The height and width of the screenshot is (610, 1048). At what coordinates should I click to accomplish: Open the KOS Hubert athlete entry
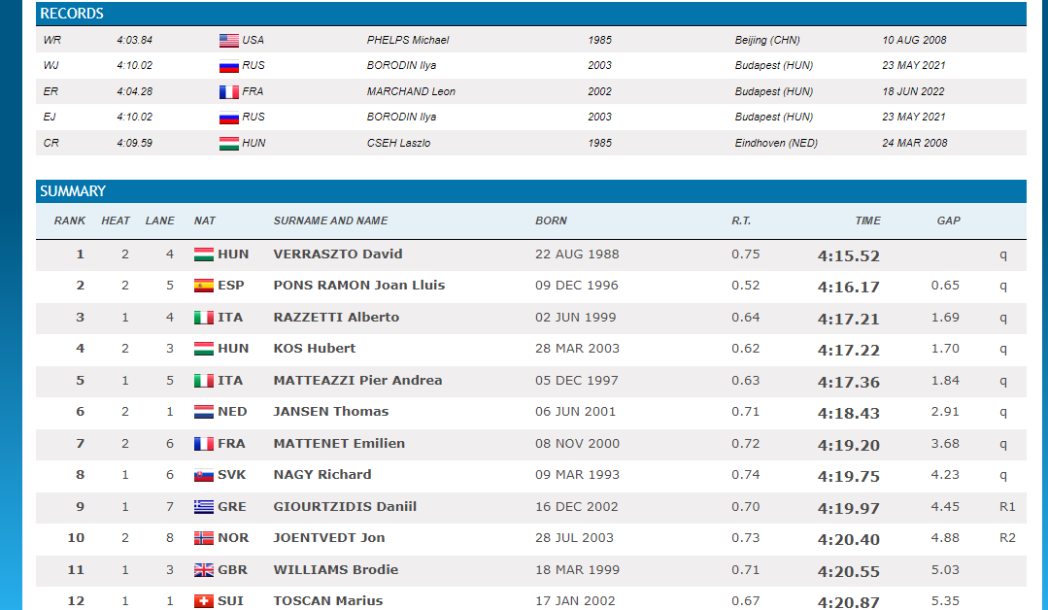[314, 349]
